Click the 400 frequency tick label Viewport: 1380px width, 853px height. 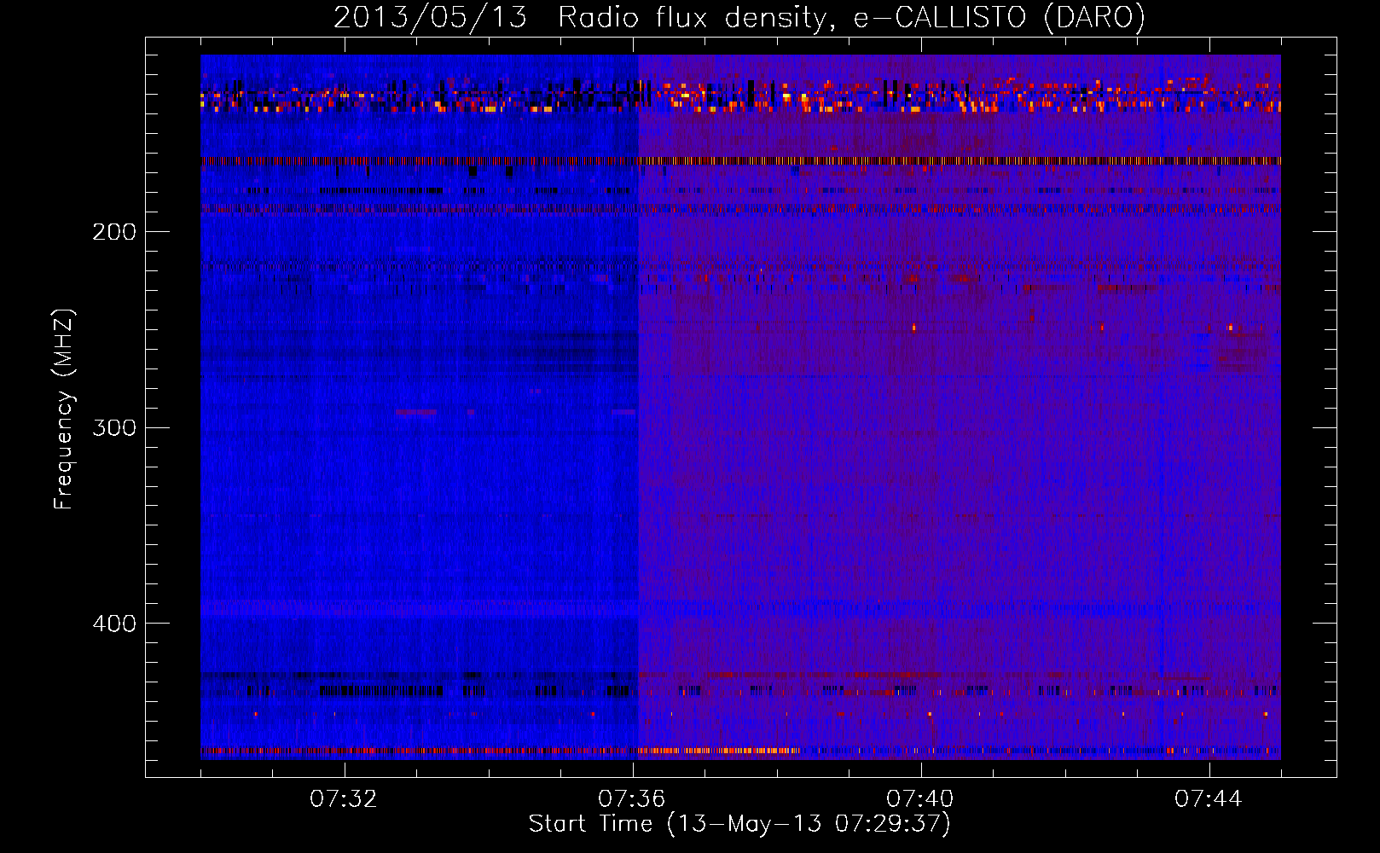pyautogui.click(x=114, y=624)
